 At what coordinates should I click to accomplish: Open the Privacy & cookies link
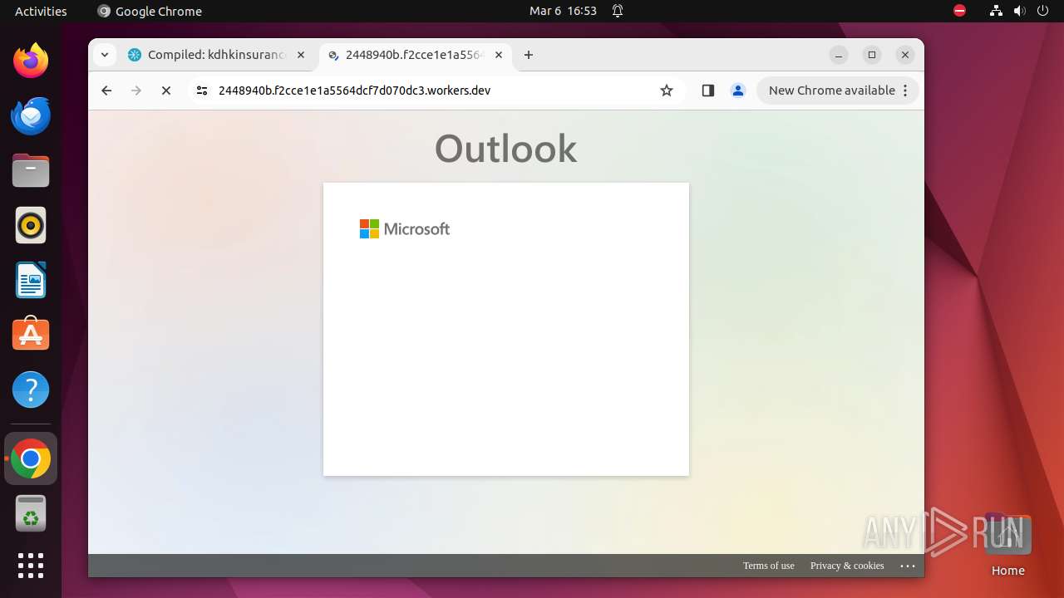[847, 566]
